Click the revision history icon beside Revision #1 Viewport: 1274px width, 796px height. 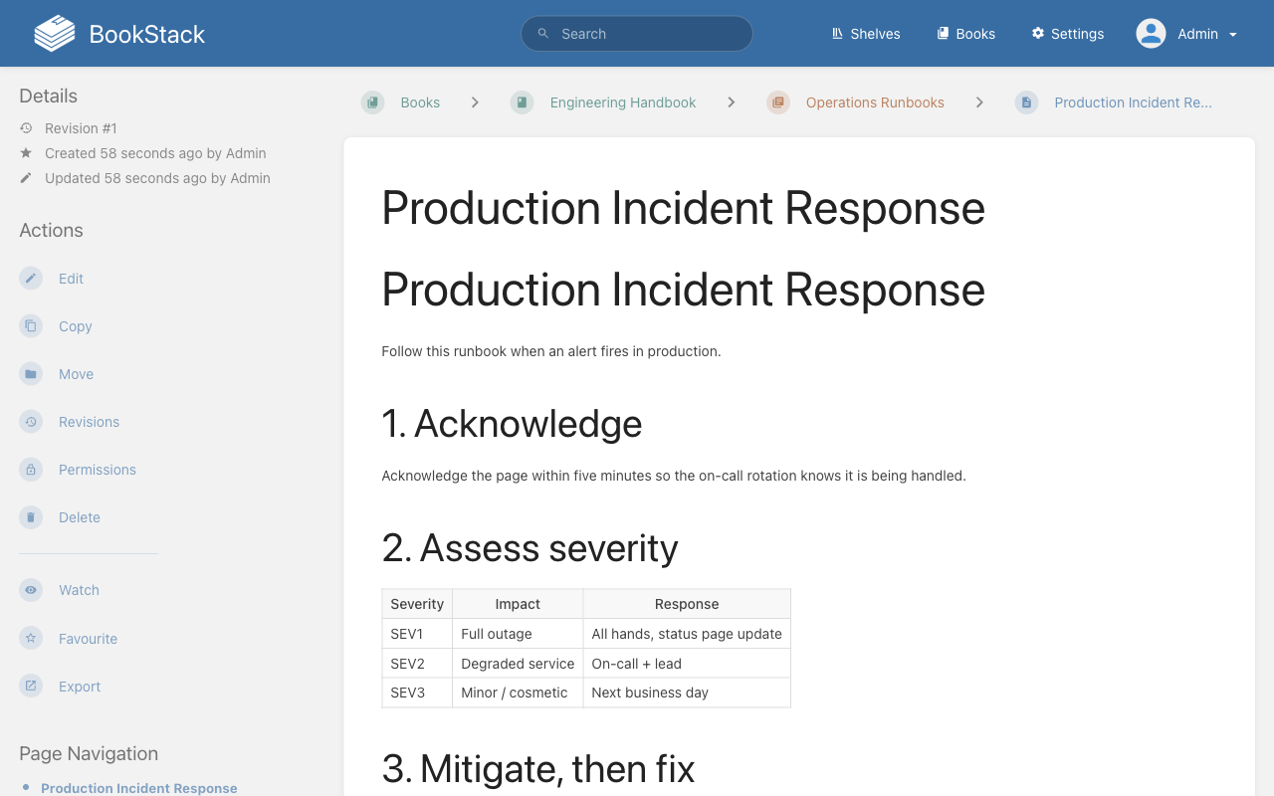pyautogui.click(x=26, y=128)
